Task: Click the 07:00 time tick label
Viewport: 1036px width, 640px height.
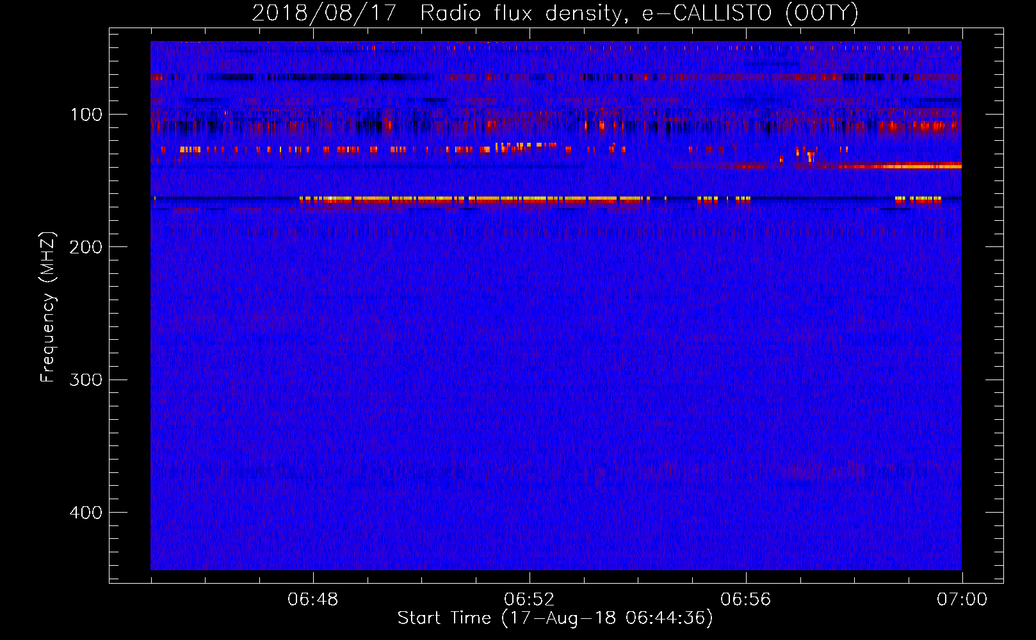Action: pyautogui.click(x=962, y=600)
